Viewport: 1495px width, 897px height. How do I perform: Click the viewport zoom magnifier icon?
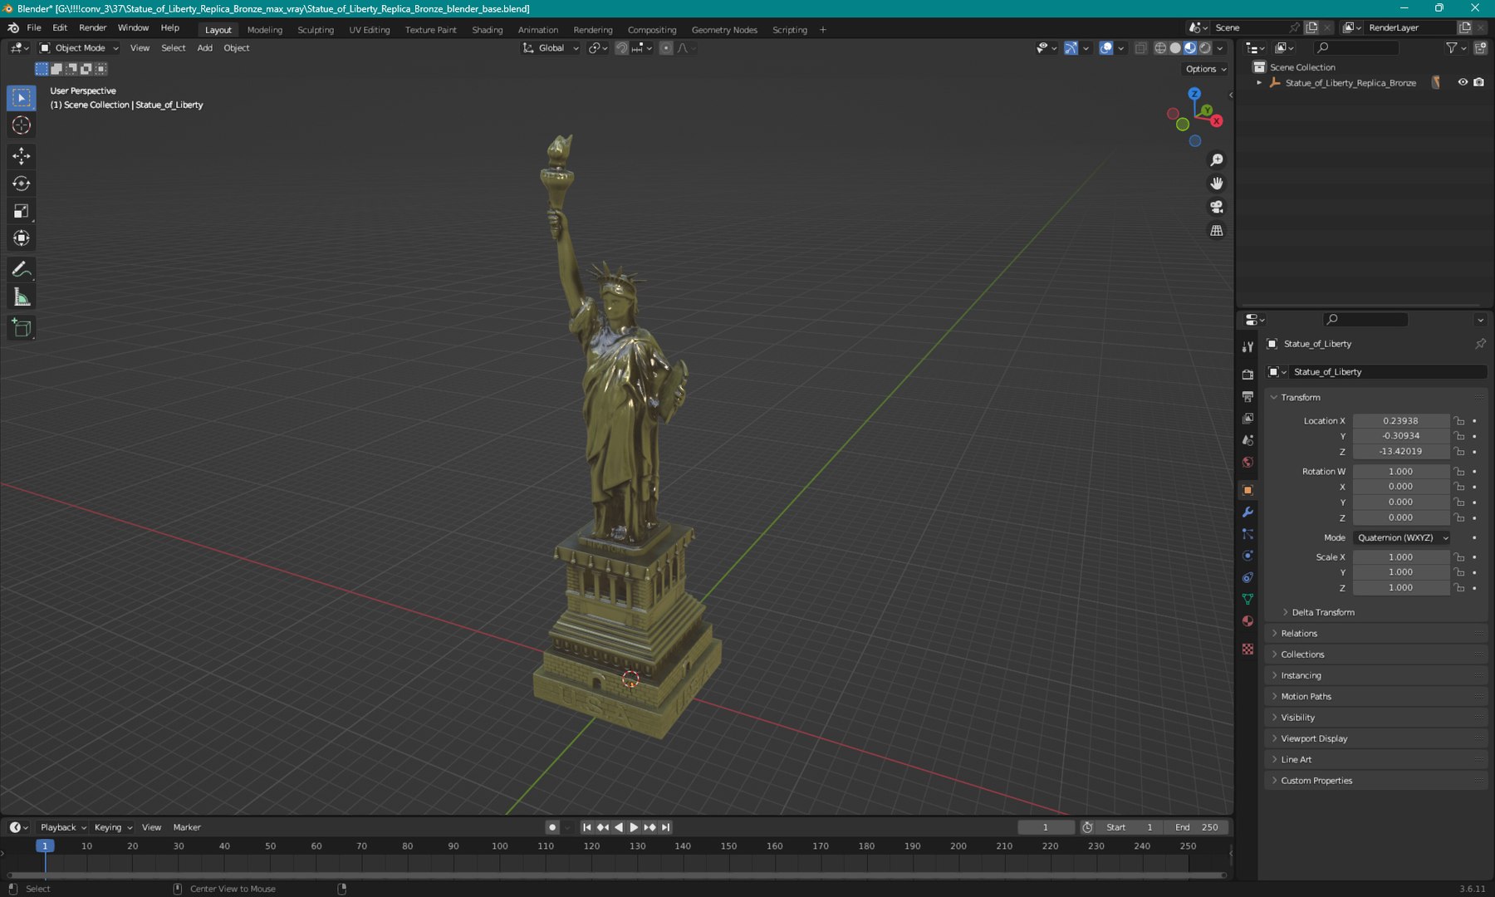click(1217, 159)
